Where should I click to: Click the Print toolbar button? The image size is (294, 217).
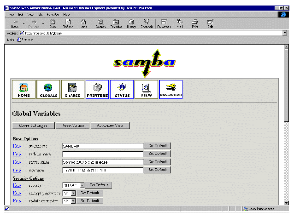[x=195, y=24]
